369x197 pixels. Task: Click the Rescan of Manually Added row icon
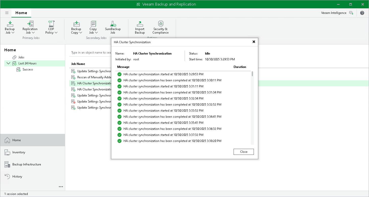[73, 77]
